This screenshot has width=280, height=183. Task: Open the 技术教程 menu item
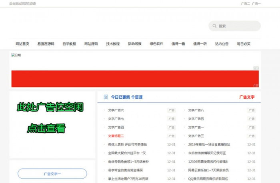113,44
